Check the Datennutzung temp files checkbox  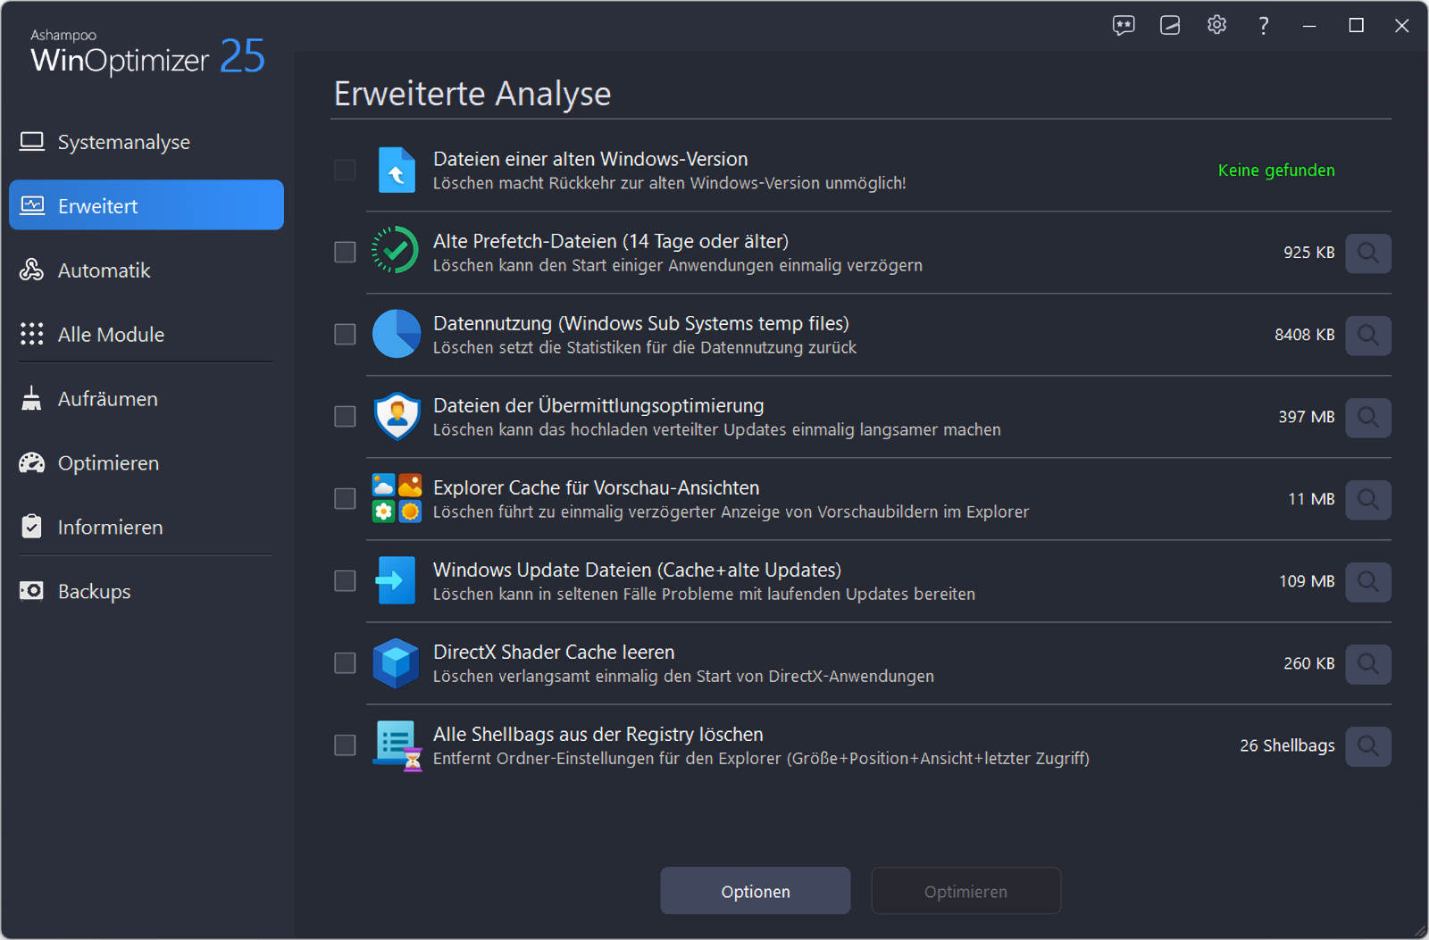pos(345,335)
